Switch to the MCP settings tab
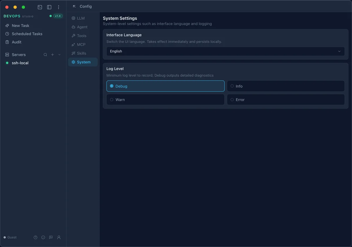Image resolution: width=352 pixels, height=247 pixels. (x=83, y=44)
